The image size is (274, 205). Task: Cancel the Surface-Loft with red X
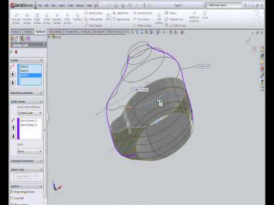tap(16, 52)
